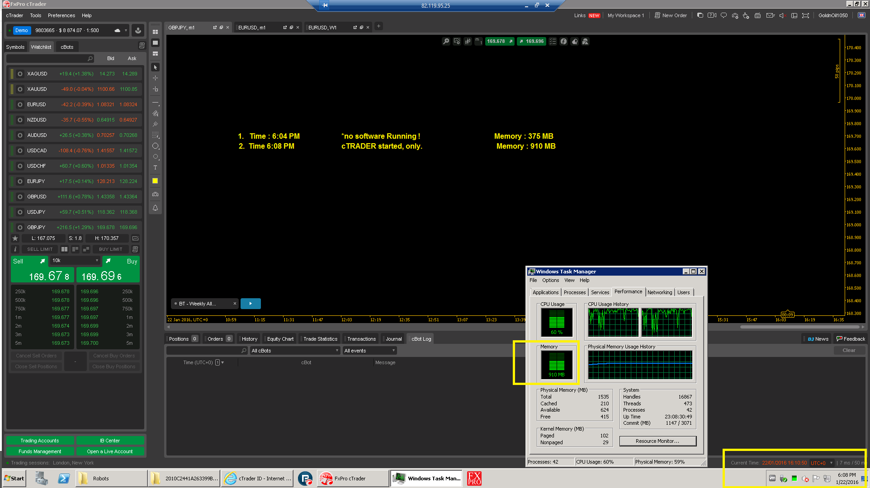The height and width of the screenshot is (488, 870).
Task: Toggle the XAGUSD row circle button
Action: coord(20,74)
